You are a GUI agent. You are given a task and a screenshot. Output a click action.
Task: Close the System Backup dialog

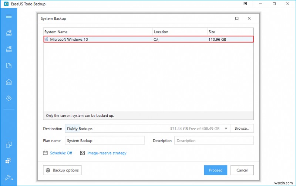[x=249, y=18]
